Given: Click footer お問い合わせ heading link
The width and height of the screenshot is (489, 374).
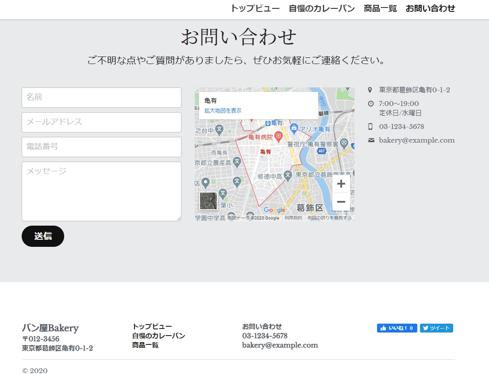Looking at the screenshot, I should click(262, 326).
